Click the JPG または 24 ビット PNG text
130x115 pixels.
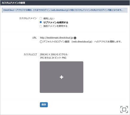(53, 58)
